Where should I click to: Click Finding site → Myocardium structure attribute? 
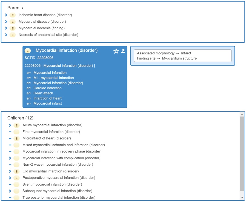pyautogui.click(x=167, y=58)
